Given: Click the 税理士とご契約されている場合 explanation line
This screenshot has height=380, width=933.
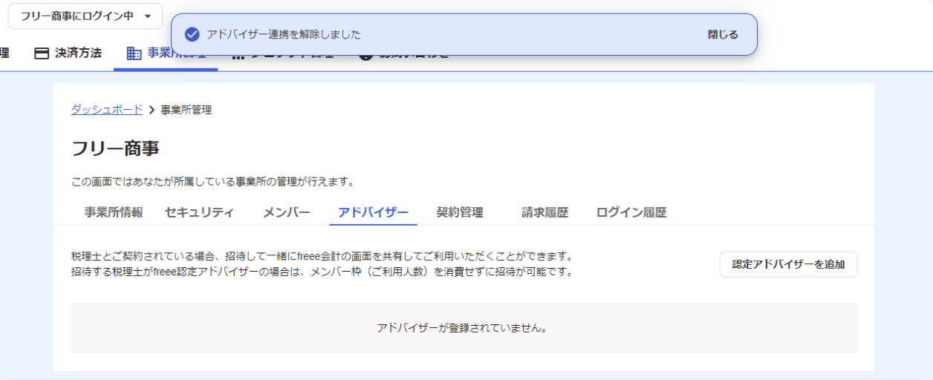Looking at the screenshot, I should point(322,256).
